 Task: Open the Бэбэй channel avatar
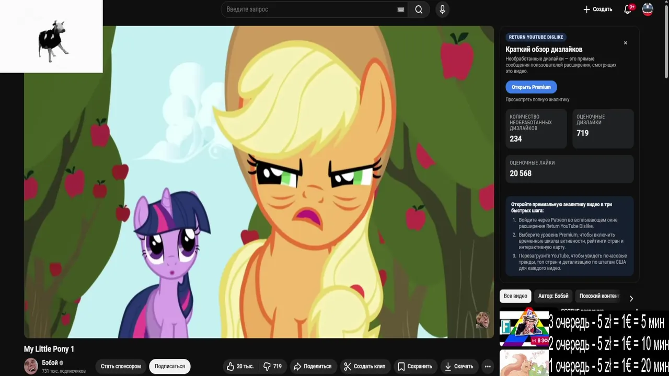click(x=31, y=366)
